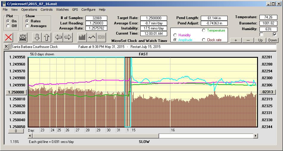
Task: Open the File menu
Action: coord(5,10)
